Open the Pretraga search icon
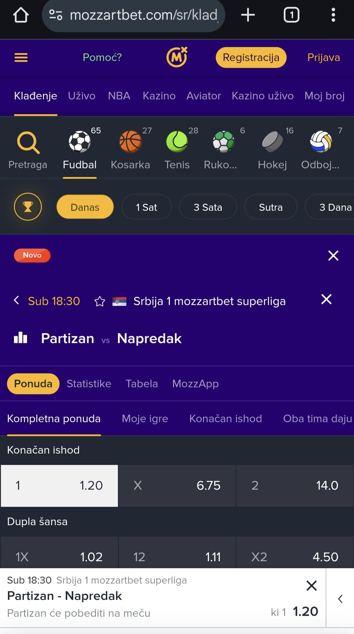354x634 pixels. [x=28, y=143]
